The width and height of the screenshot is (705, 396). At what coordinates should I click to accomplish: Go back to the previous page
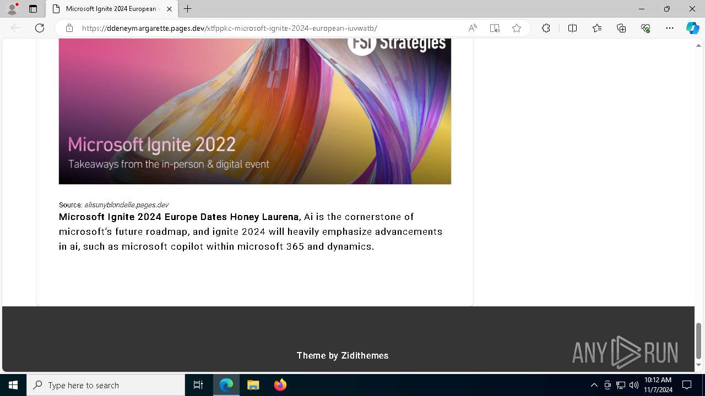15,28
